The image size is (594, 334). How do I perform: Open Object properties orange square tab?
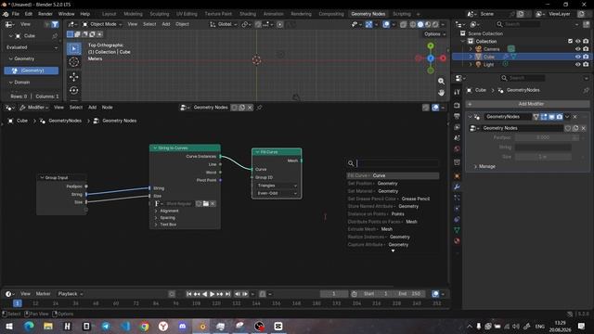pyautogui.click(x=457, y=176)
